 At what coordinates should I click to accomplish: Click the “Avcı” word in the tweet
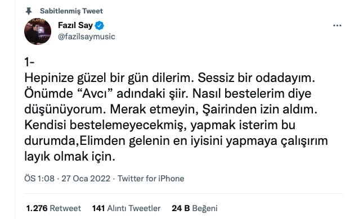pos(95,94)
